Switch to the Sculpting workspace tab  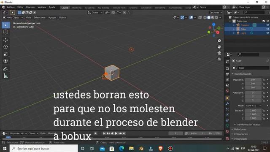[x=90, y=8]
